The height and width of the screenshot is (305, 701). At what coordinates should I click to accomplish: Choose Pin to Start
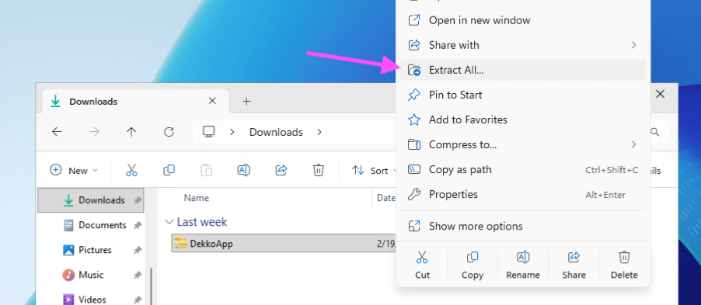coord(522,95)
